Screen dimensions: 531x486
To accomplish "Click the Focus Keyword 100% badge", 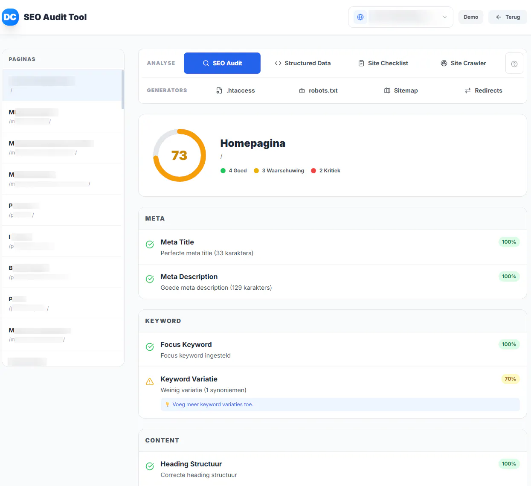I will [509, 344].
